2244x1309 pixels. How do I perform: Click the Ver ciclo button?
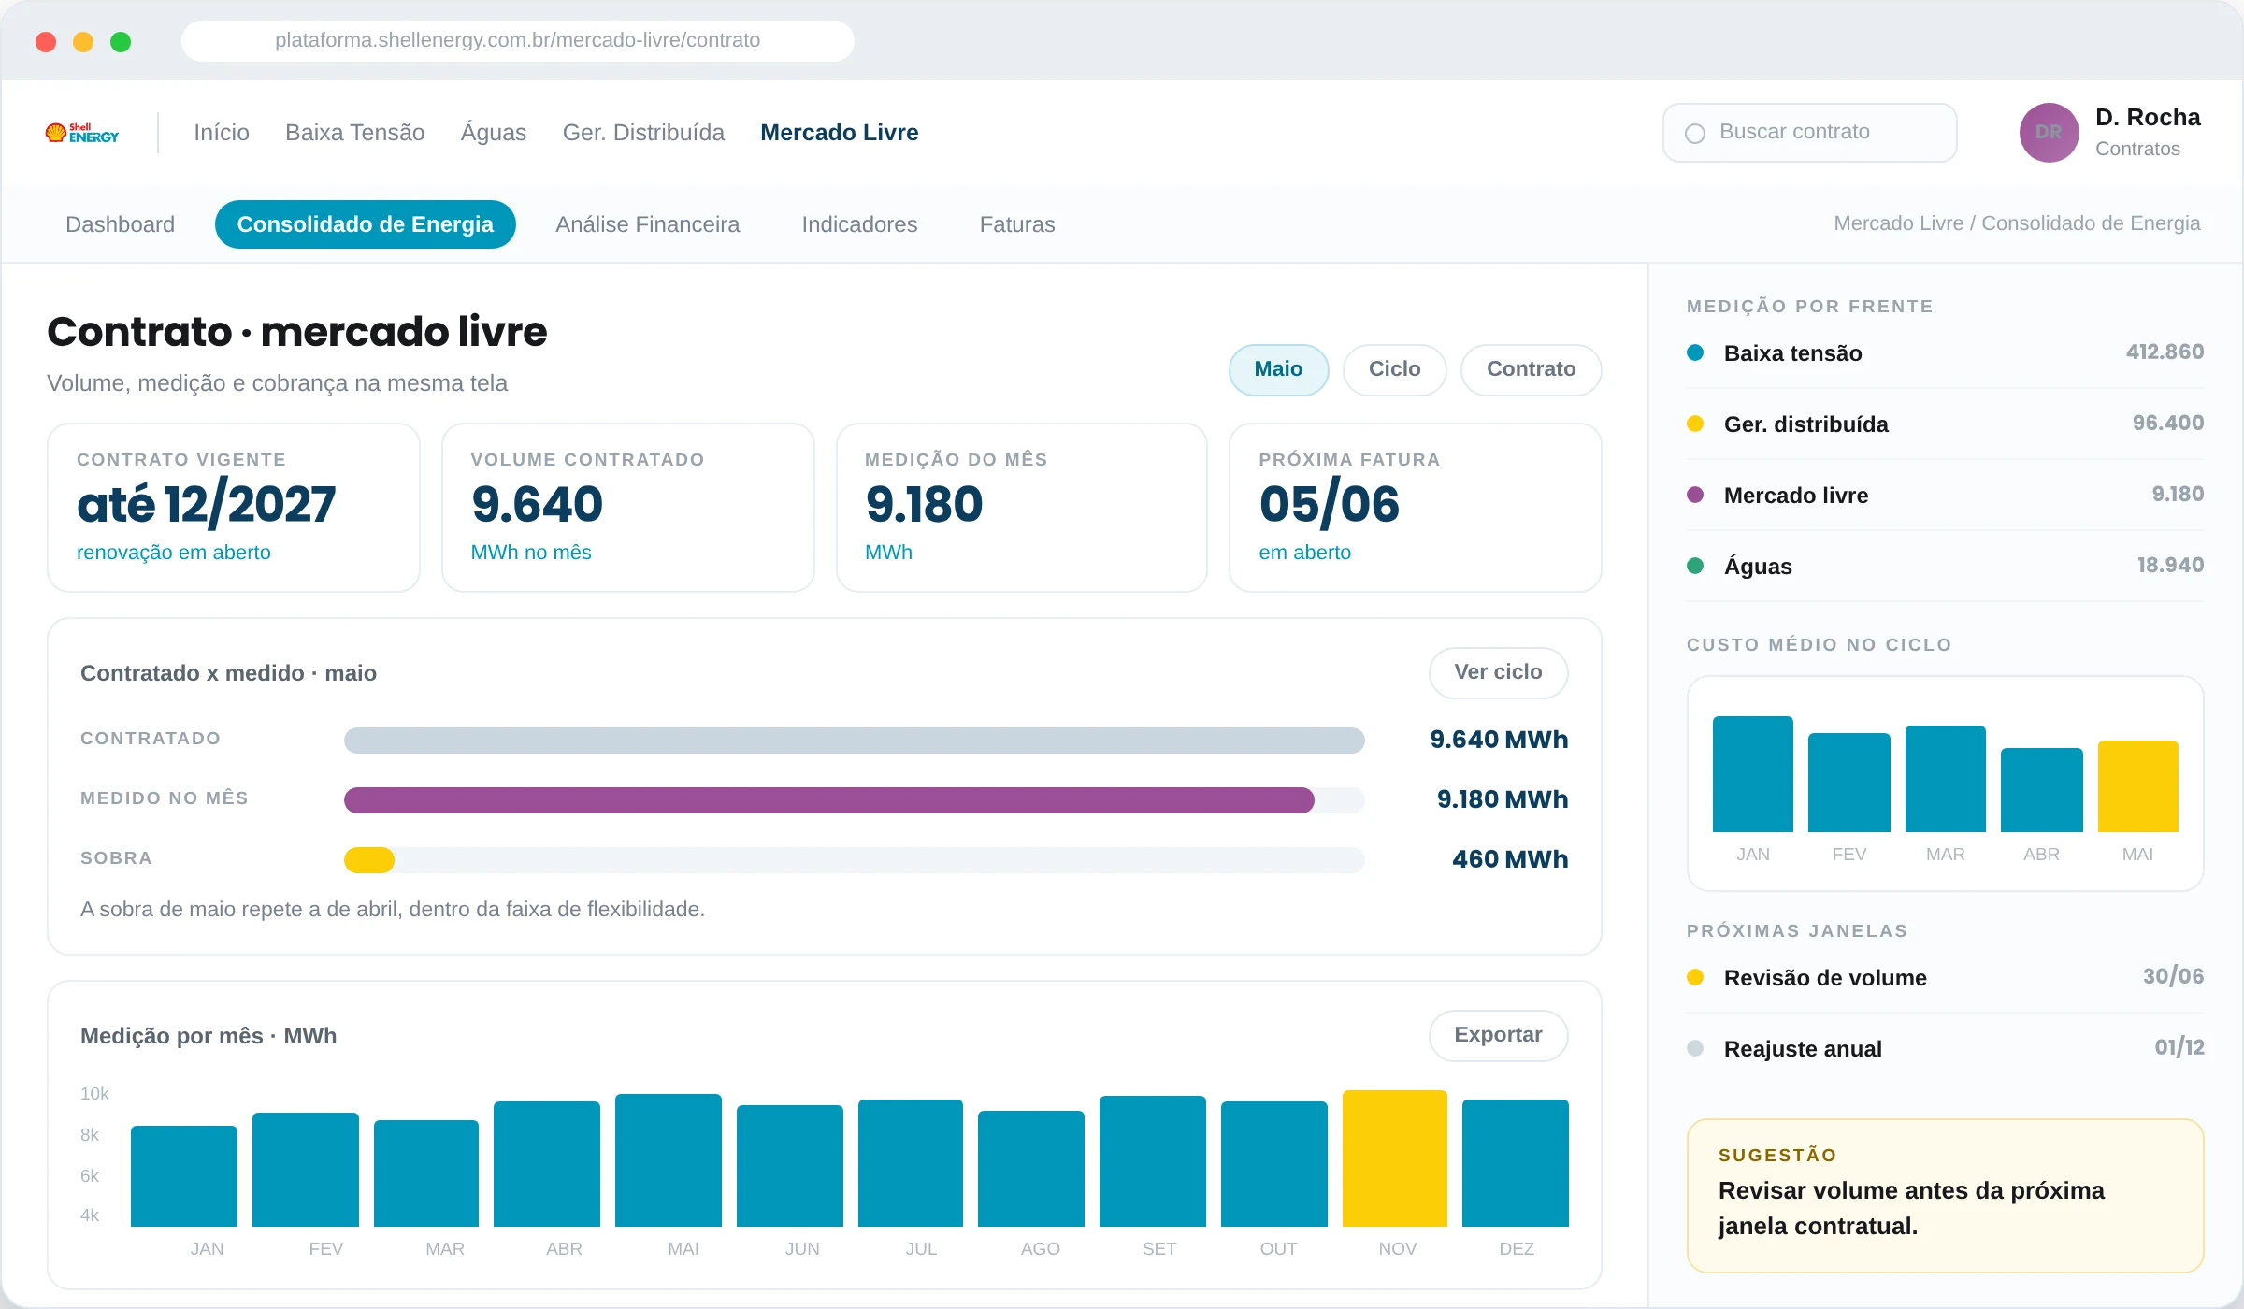click(1498, 672)
